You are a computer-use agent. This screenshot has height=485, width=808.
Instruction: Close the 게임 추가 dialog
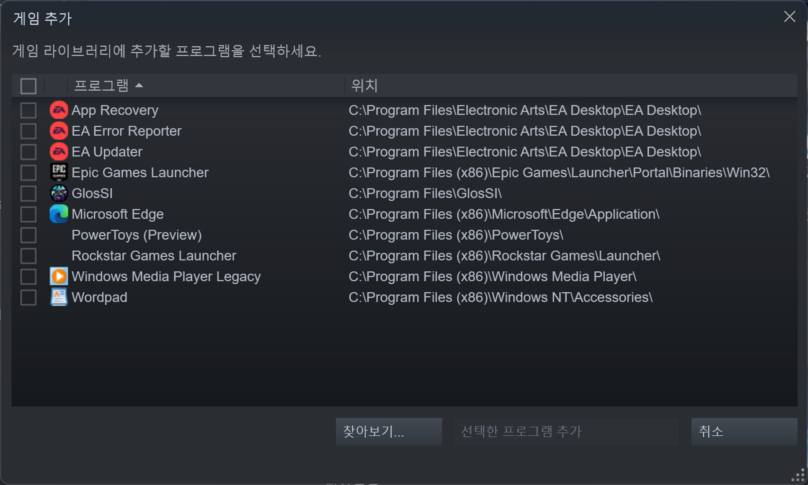point(789,17)
